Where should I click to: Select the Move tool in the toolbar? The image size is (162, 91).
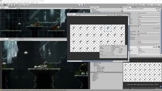[5, 5]
